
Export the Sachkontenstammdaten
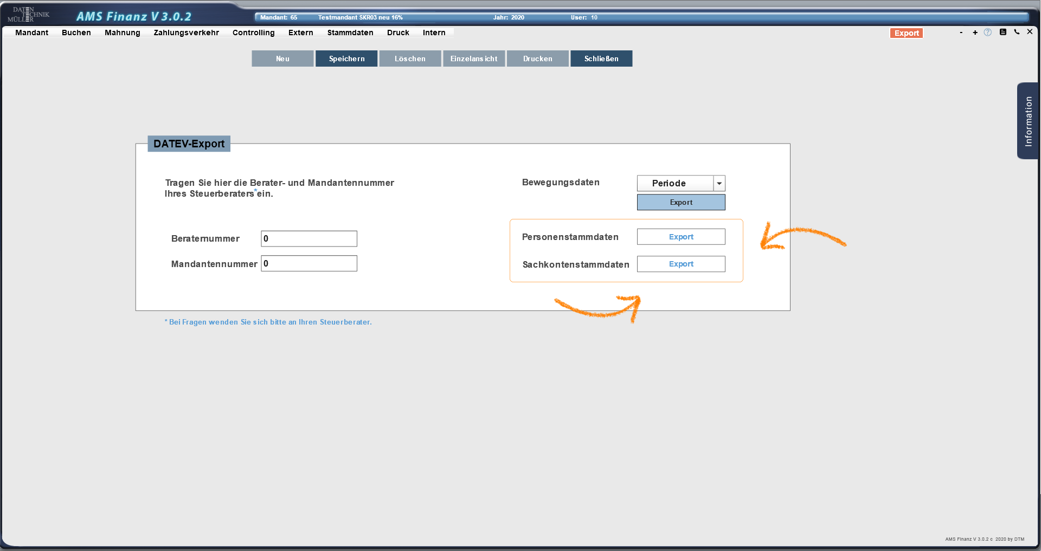(x=681, y=264)
